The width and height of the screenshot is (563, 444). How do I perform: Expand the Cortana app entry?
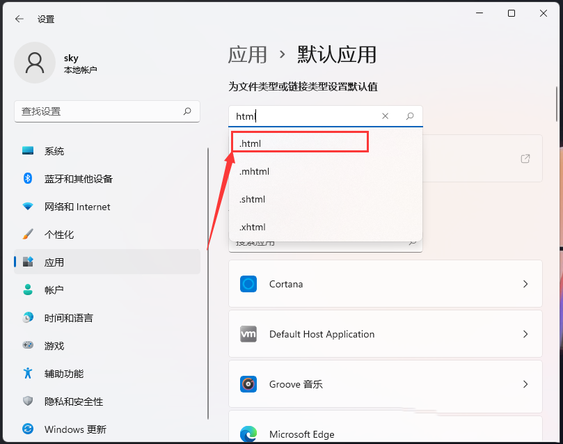525,284
